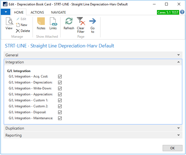This screenshot has width=186, height=155.
Task: Uncheck G/L Integration - Acq. Cost
Action: tap(60, 77)
